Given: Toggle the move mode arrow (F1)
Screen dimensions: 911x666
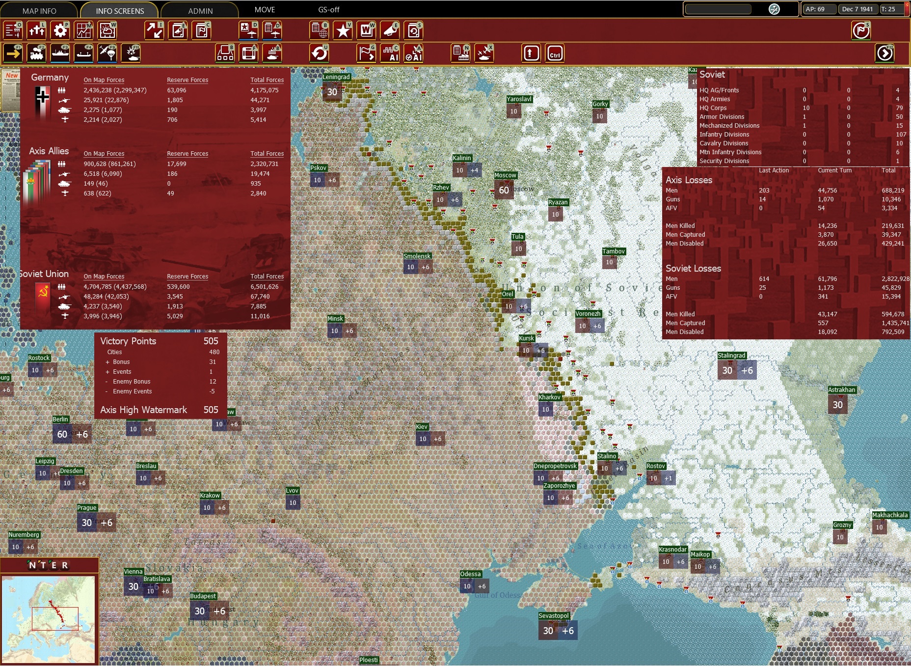Looking at the screenshot, I should tap(13, 53).
